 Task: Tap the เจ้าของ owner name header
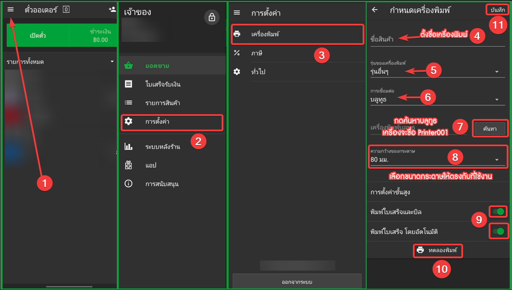coord(137,12)
